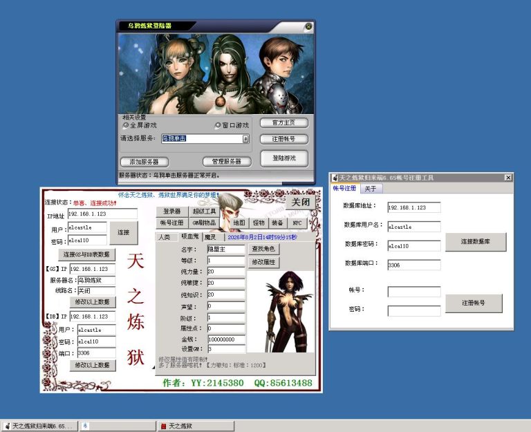The width and height of the screenshot is (531, 432).
Task: Click the 注册帐号 button in registration tool
Action: click(474, 303)
